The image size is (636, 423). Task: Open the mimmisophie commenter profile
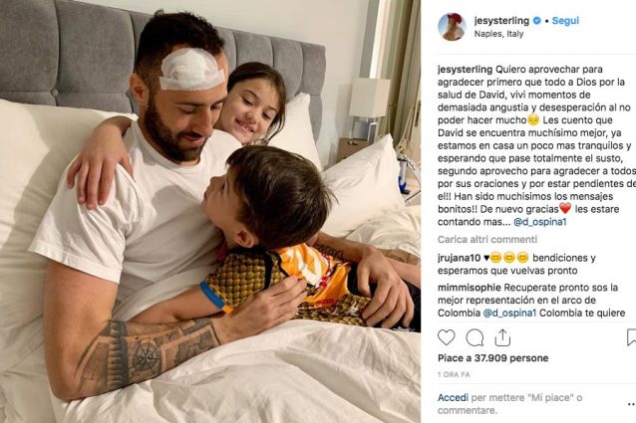[x=470, y=288]
